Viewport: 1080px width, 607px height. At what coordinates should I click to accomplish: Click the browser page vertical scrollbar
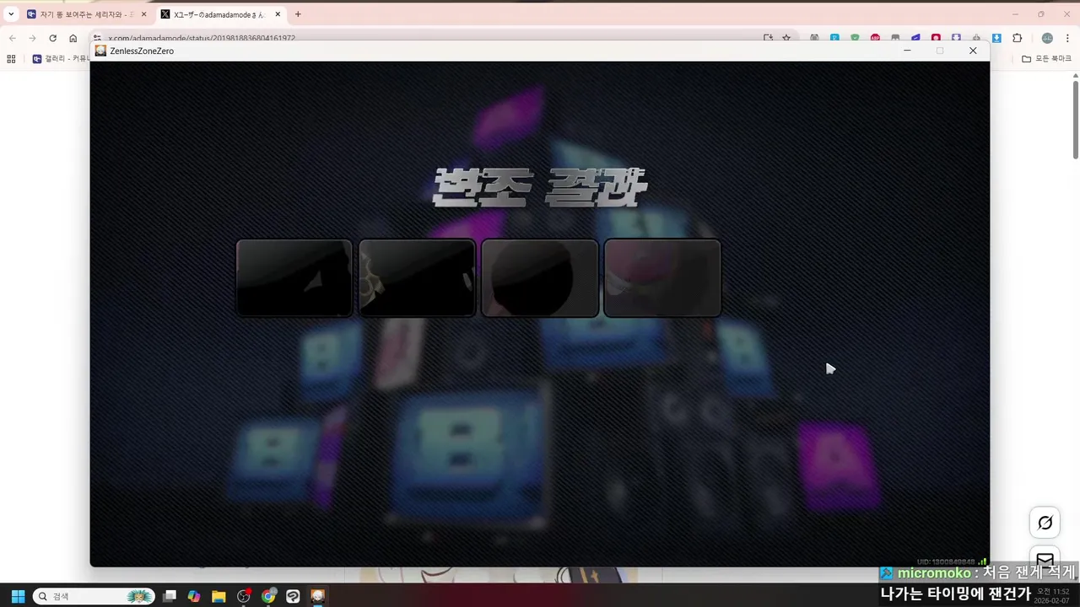click(x=1076, y=118)
